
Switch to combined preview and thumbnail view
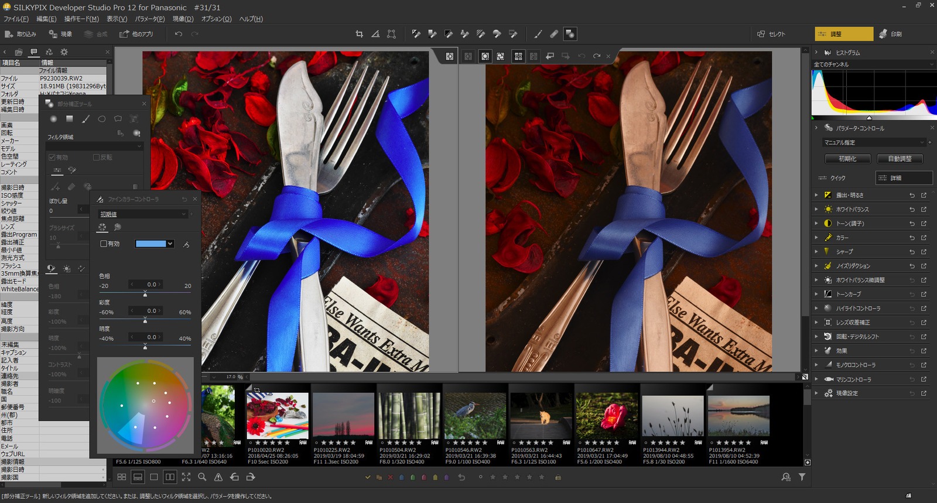coord(138,477)
